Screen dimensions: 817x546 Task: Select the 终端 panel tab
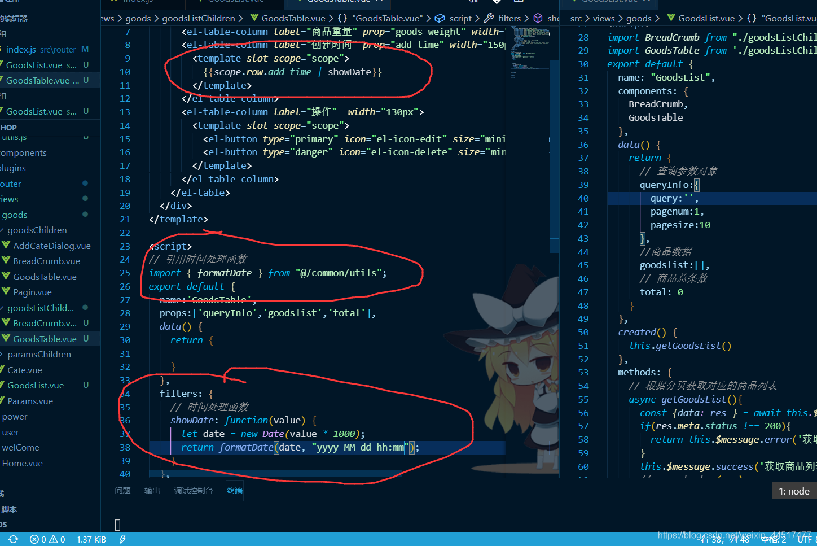[235, 491]
